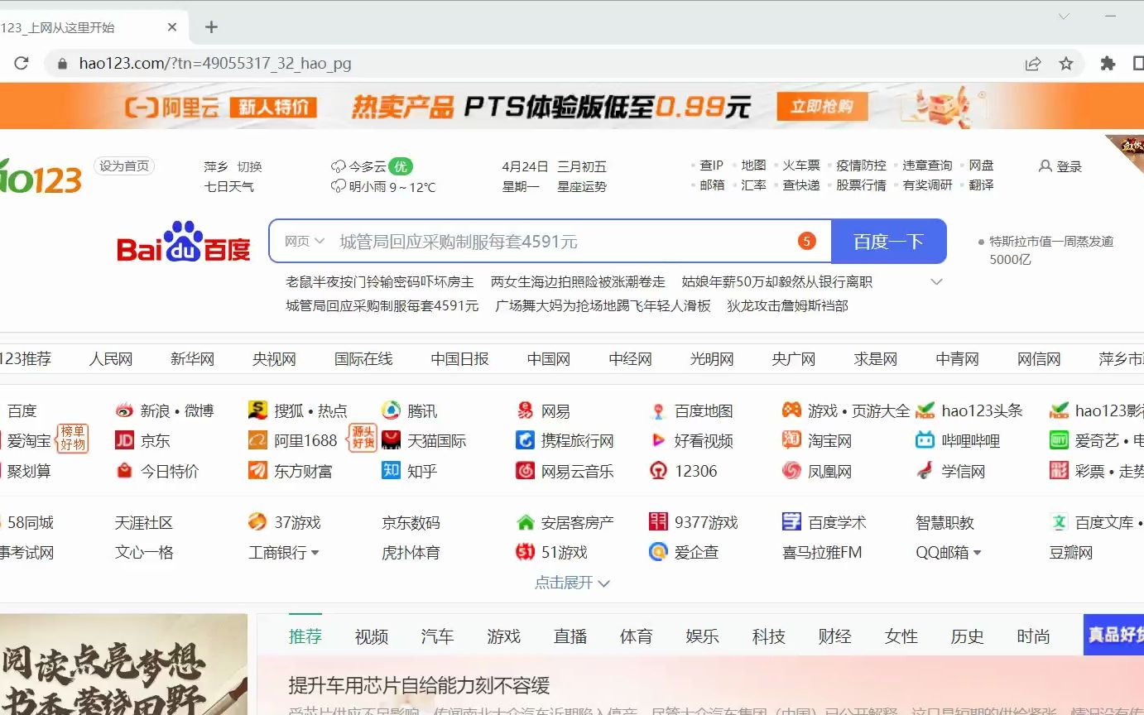Screen dimensions: 1144x715
Task: Open the 哔哩哔哩 TV icon
Action: [x=925, y=440]
